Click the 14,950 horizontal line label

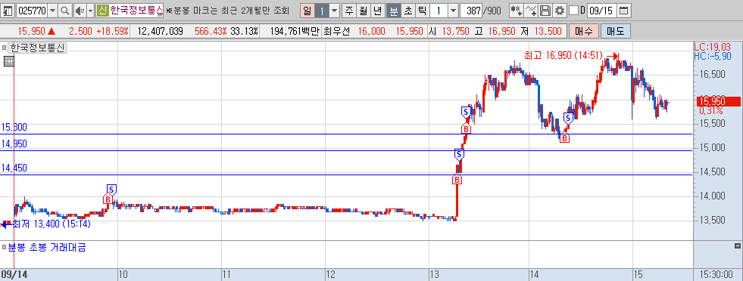tap(14, 144)
